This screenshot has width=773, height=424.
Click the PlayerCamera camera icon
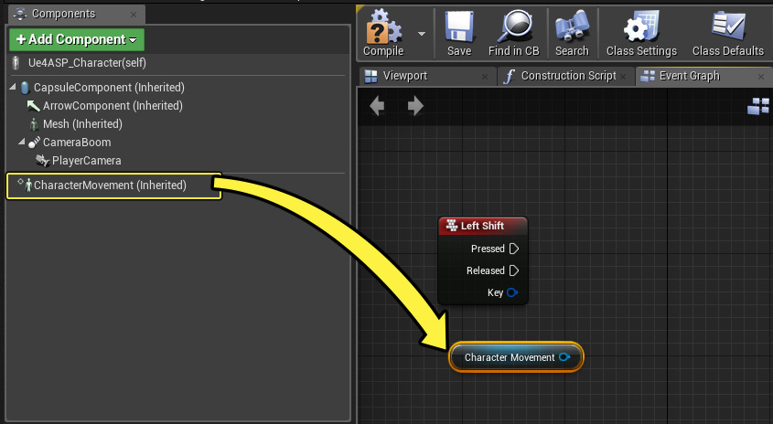[43, 161]
